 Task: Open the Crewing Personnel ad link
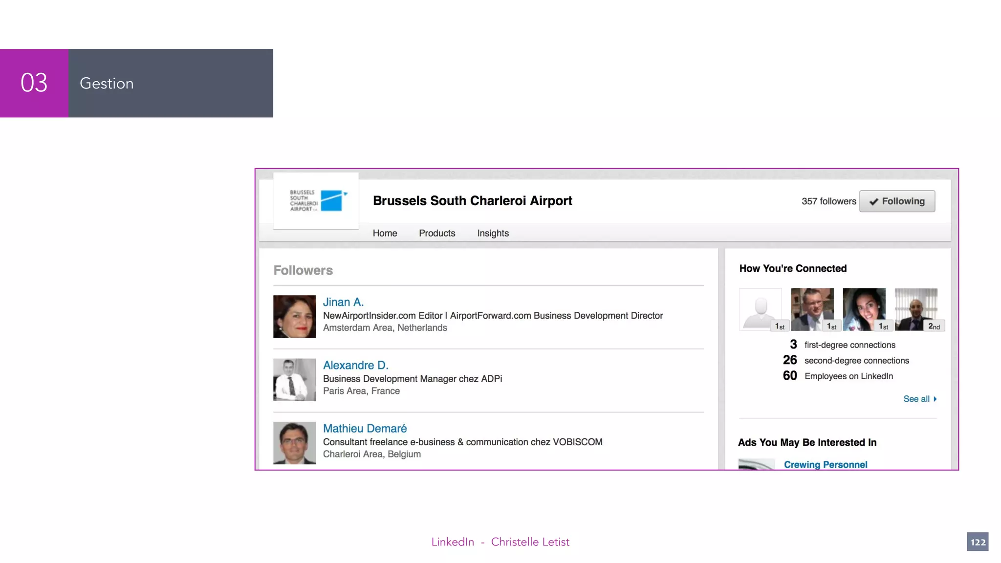[826, 464]
